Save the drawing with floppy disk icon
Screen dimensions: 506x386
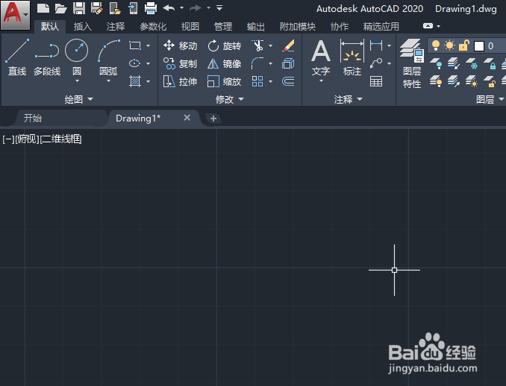point(79,8)
